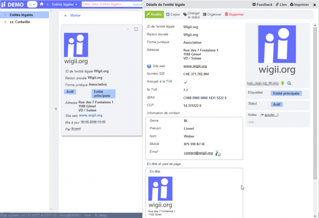Screen dimensions: 319x218
Task: Open the small dropdown arrow on the card
Action: pos(128,29)
